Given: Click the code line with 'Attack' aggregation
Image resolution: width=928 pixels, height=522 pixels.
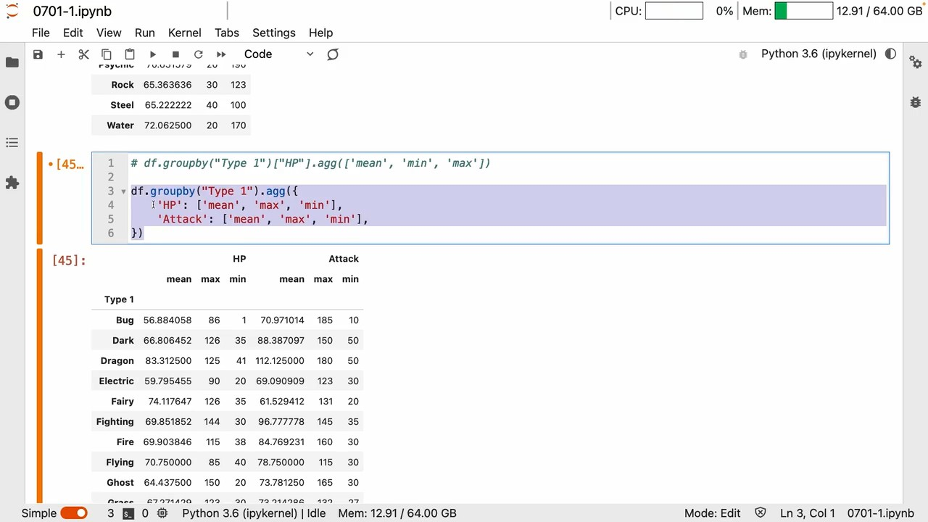Looking at the screenshot, I should coord(262,219).
